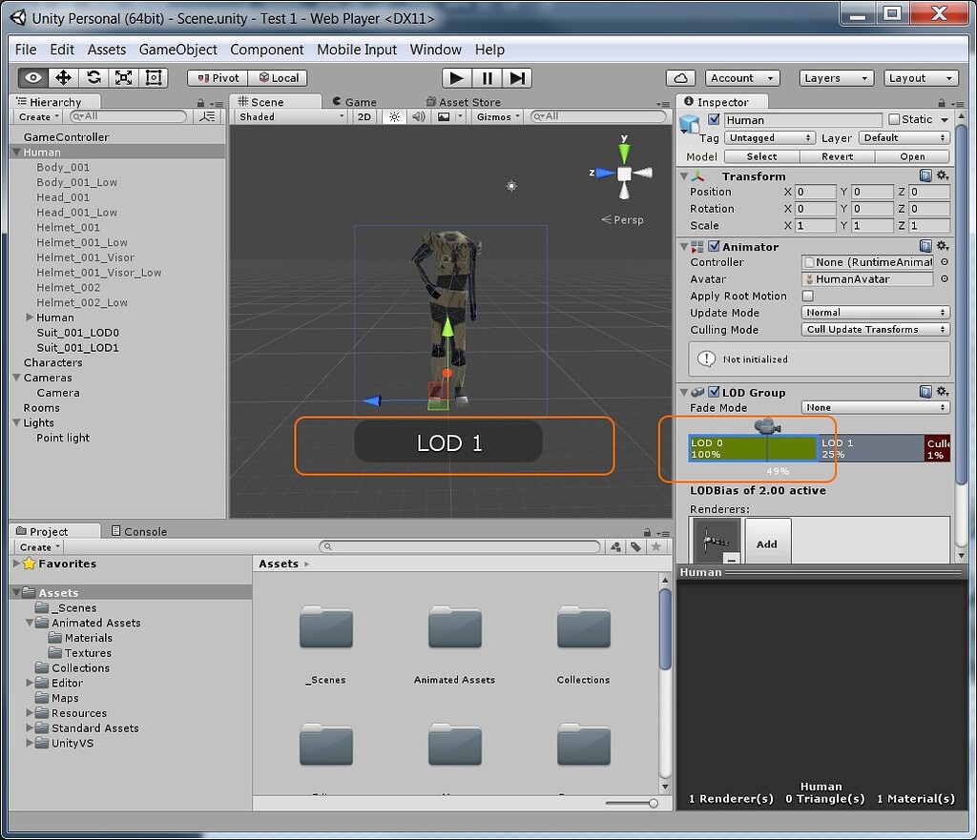This screenshot has height=840, width=977.
Task: Collapse the Human object in Hierarchy
Action: click(16, 153)
